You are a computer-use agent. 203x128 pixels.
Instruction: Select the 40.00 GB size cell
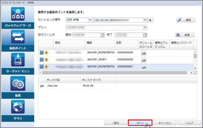coord(88,86)
